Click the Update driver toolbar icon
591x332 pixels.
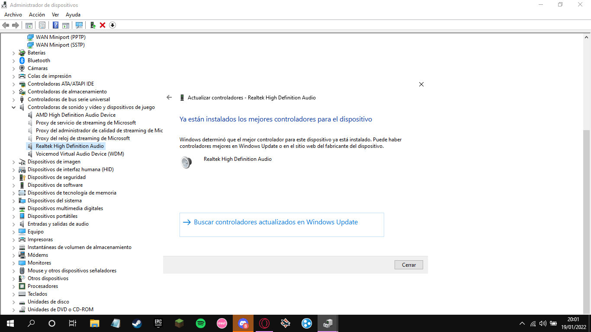pos(93,25)
